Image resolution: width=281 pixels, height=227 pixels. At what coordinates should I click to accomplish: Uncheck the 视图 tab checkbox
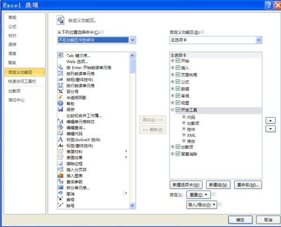[x=178, y=103]
